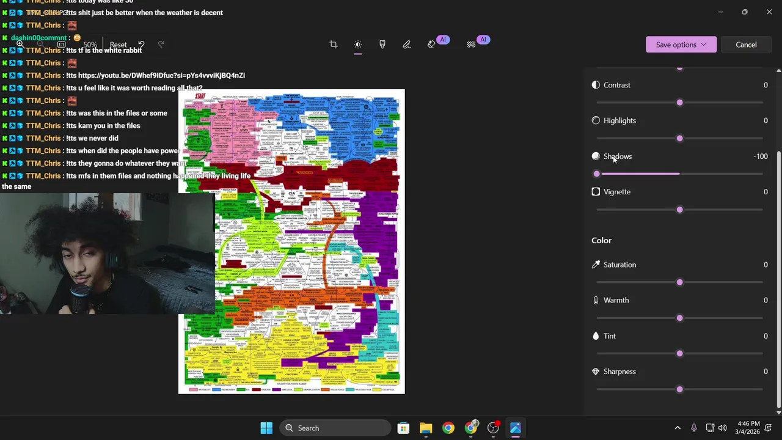Image resolution: width=782 pixels, height=440 pixels.
Task: Adjust the Contrast slider
Action: click(x=679, y=103)
